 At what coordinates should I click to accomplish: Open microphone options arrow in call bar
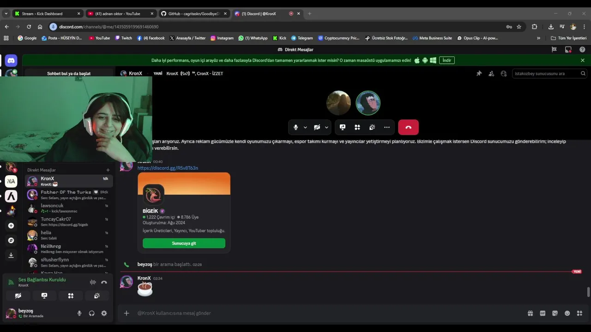click(305, 127)
